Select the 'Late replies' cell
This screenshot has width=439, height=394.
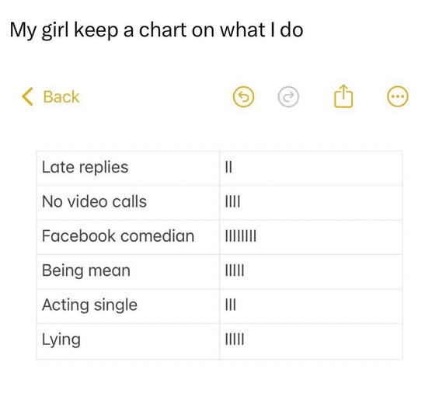tap(128, 168)
